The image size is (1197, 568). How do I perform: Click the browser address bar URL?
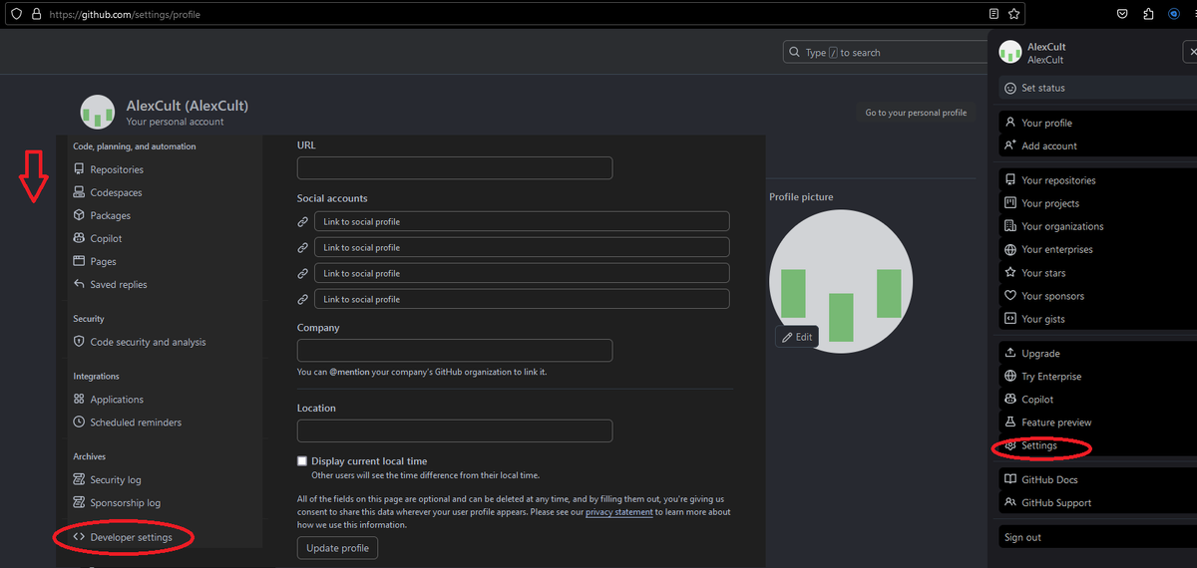(x=127, y=14)
